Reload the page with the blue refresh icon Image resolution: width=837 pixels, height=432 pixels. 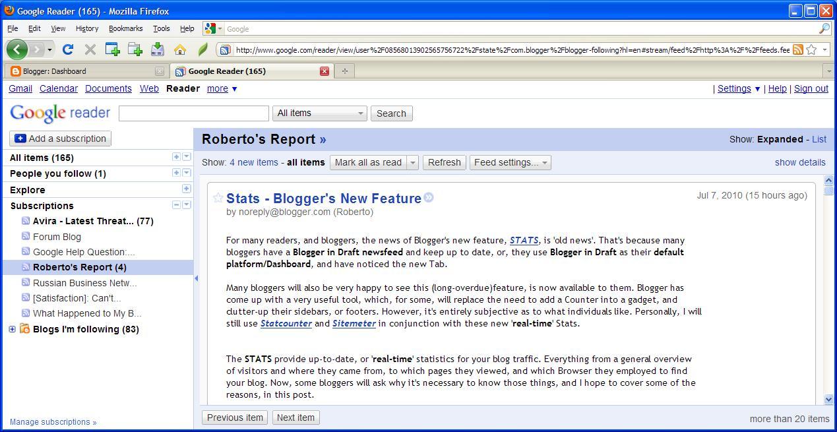[67, 49]
